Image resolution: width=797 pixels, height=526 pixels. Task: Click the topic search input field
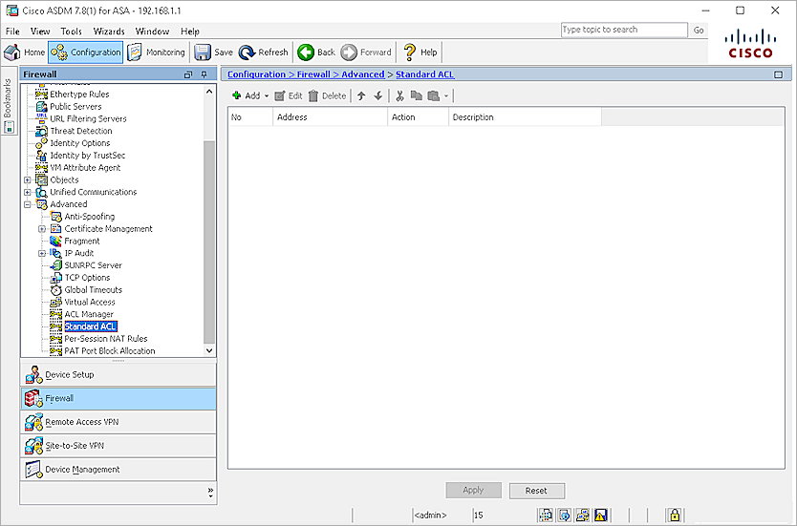point(623,30)
